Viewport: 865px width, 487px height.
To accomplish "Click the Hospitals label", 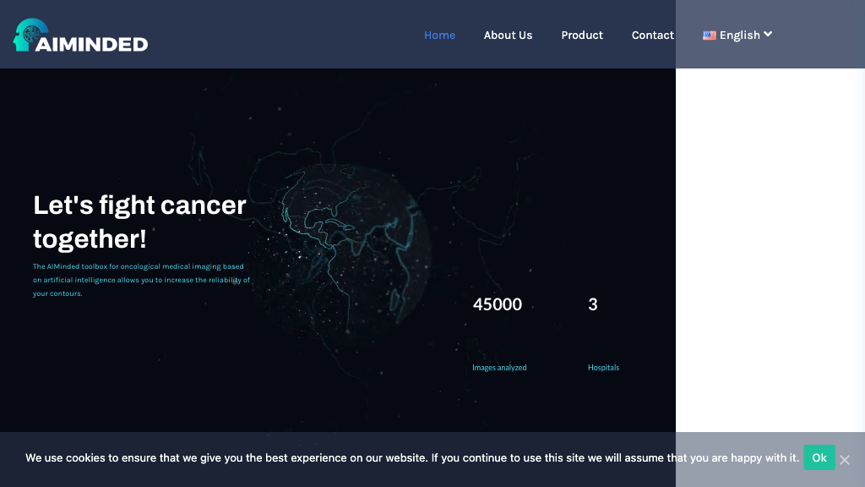I will (603, 368).
